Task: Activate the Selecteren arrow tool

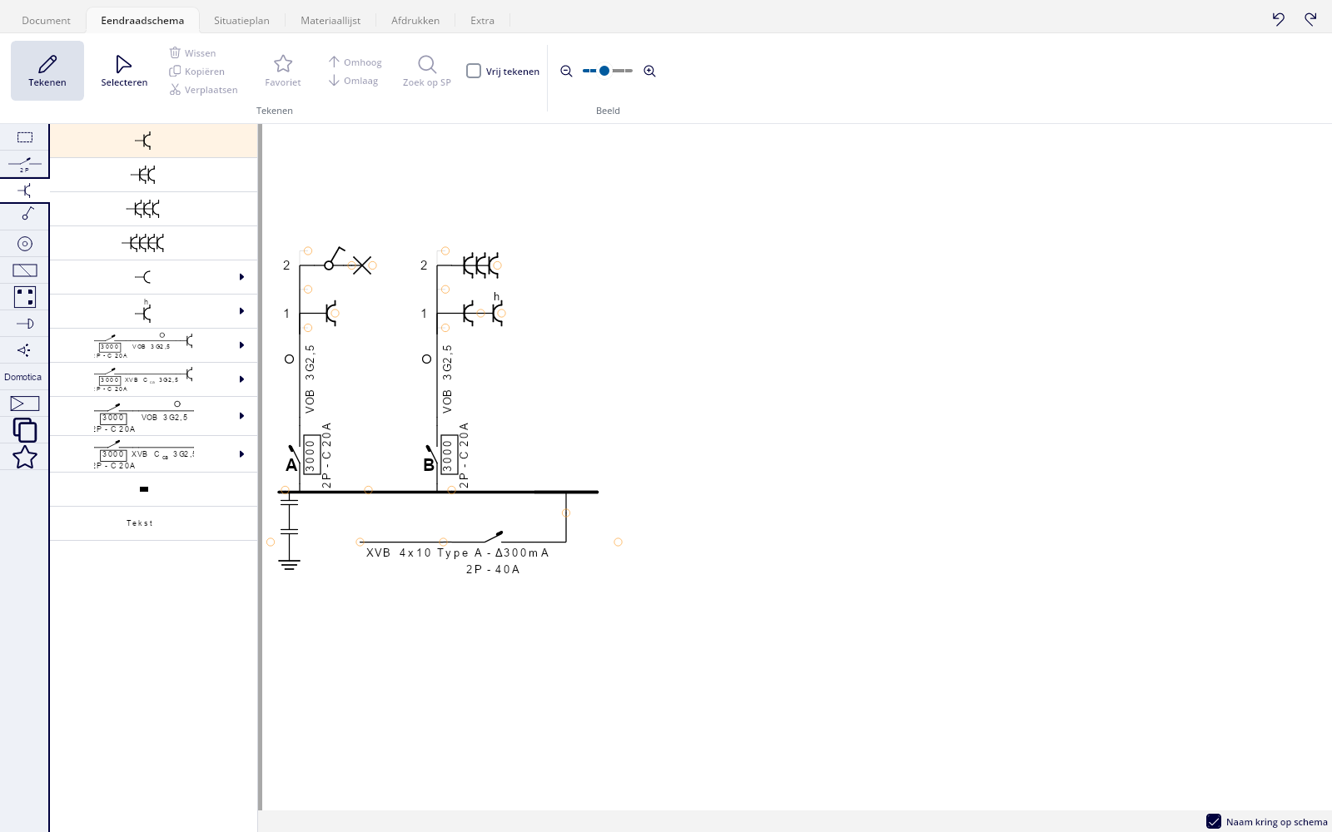Action: [124, 71]
